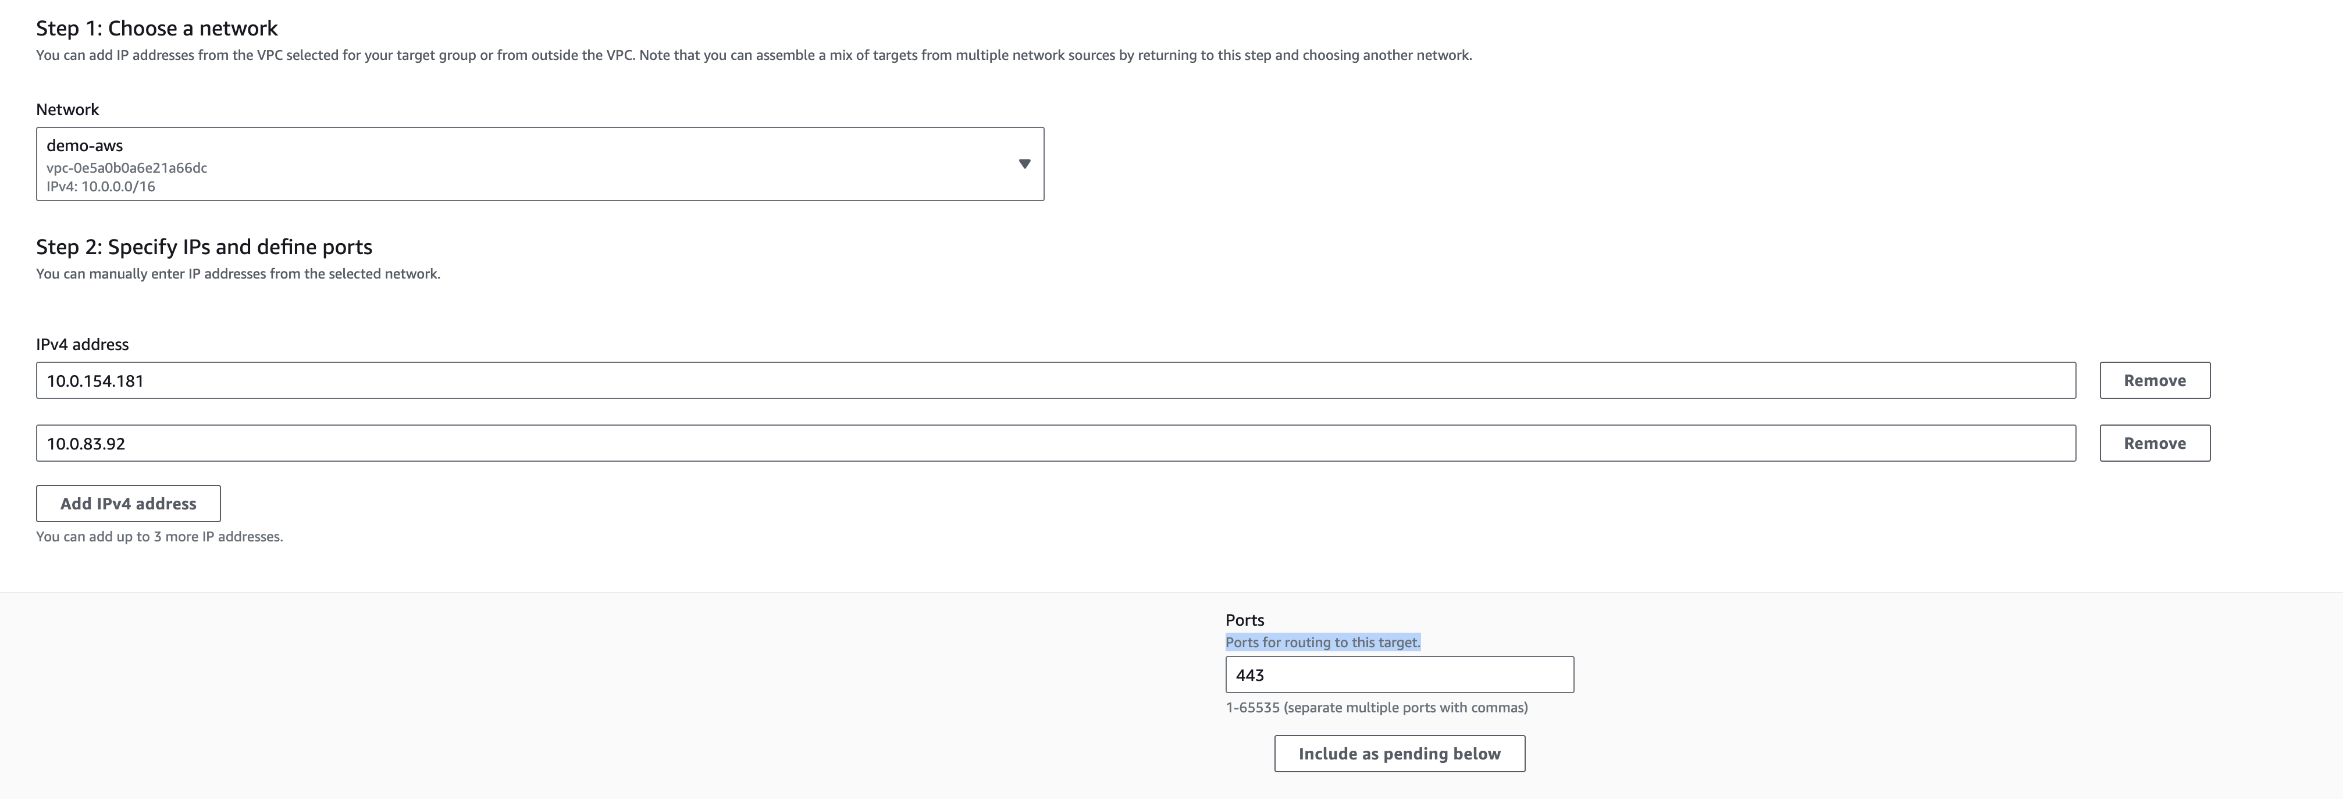Click the Step 1: Choose a network heading
Viewport: 2343px width, 799px height.
(x=156, y=28)
